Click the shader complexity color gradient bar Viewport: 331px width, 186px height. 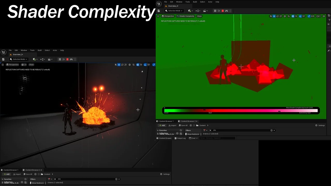[x=241, y=111]
